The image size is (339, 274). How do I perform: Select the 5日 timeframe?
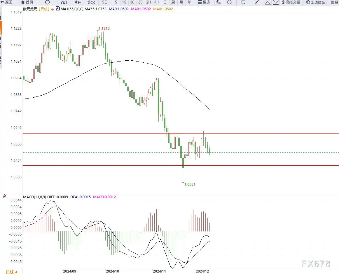[x=105, y=2]
